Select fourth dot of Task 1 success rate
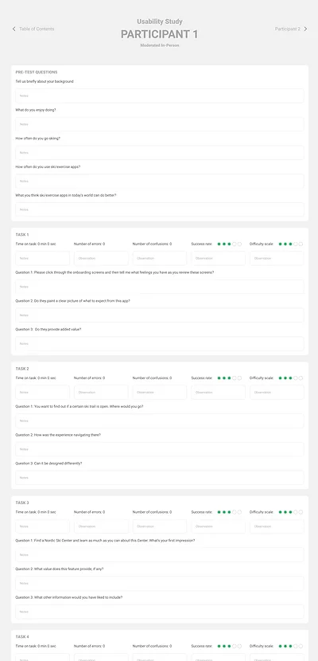Viewport: 318px width, 661px height. (235, 244)
